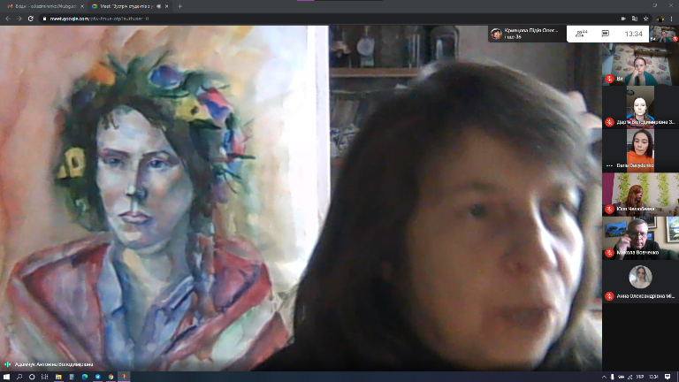View site lock information icon
679x382 pixels.
click(44, 19)
